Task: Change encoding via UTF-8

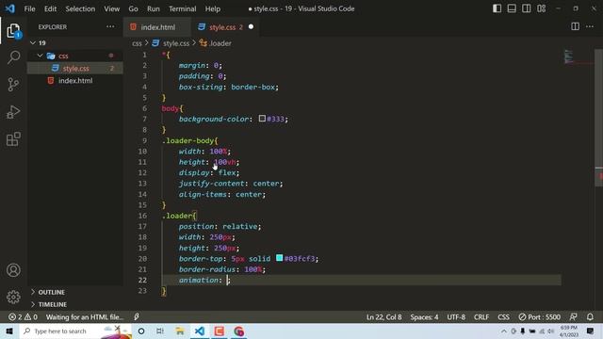Action: (456, 317)
